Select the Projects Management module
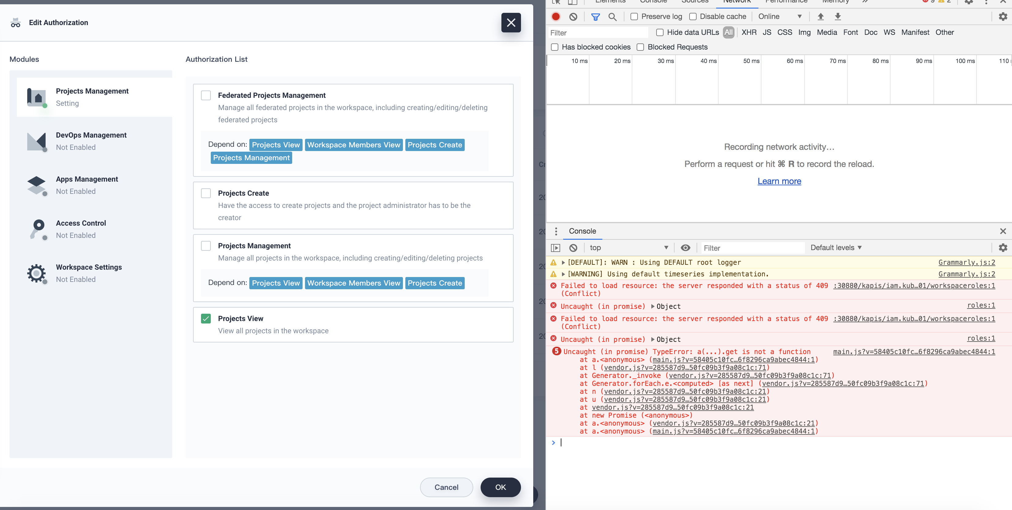 [94, 97]
